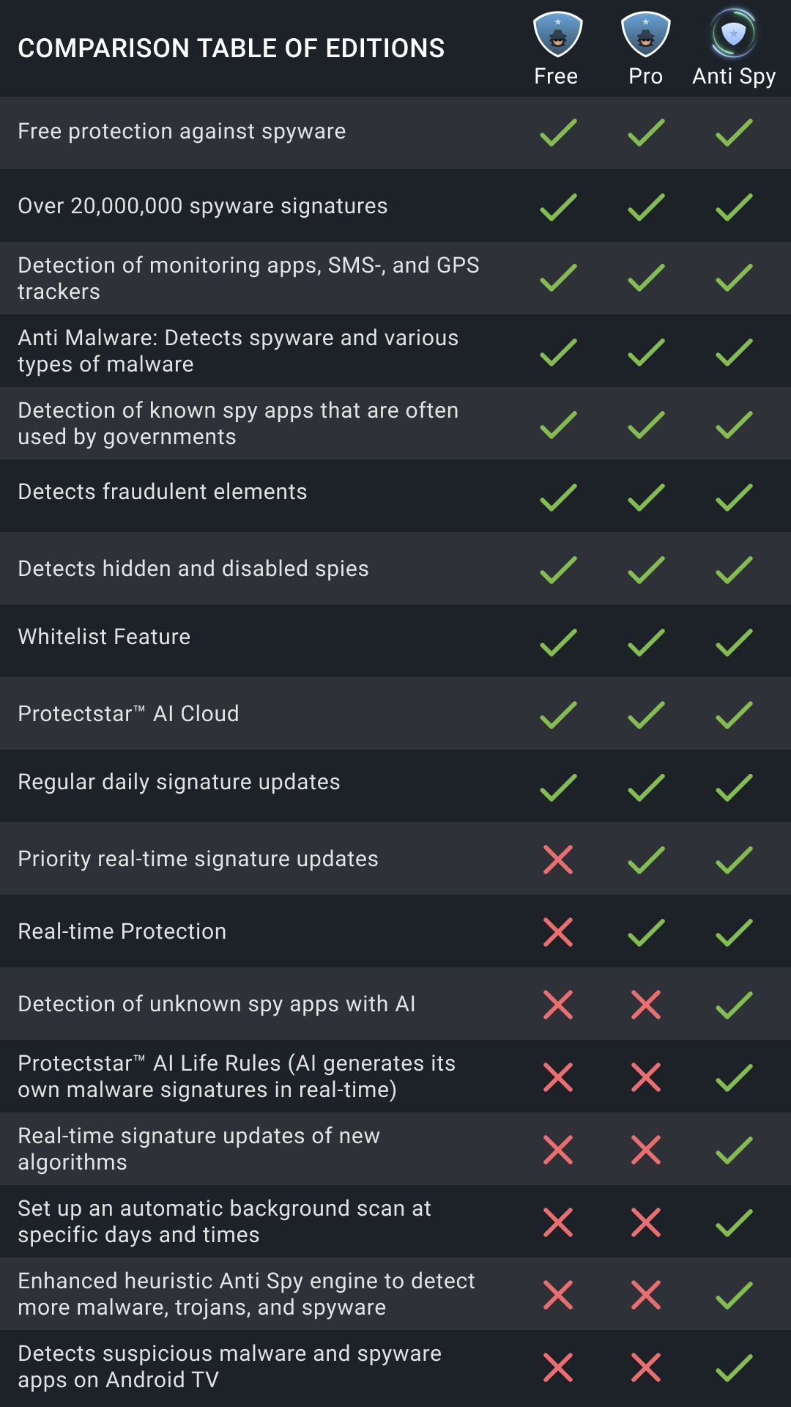Click Pro red X for unknown spy apps with AI
The width and height of the screenshot is (791, 1407).
point(646,1005)
